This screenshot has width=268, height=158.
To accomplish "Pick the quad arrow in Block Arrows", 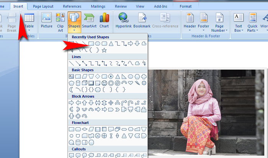I will click(x=111, y=103).
